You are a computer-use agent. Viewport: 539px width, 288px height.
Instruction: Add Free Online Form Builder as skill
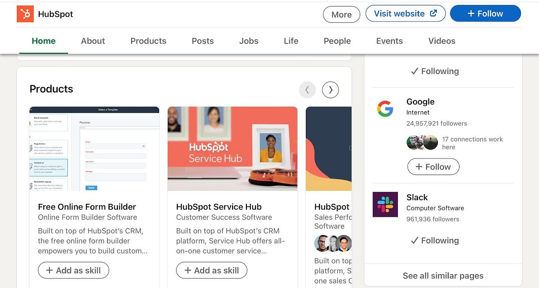pyautogui.click(x=73, y=270)
